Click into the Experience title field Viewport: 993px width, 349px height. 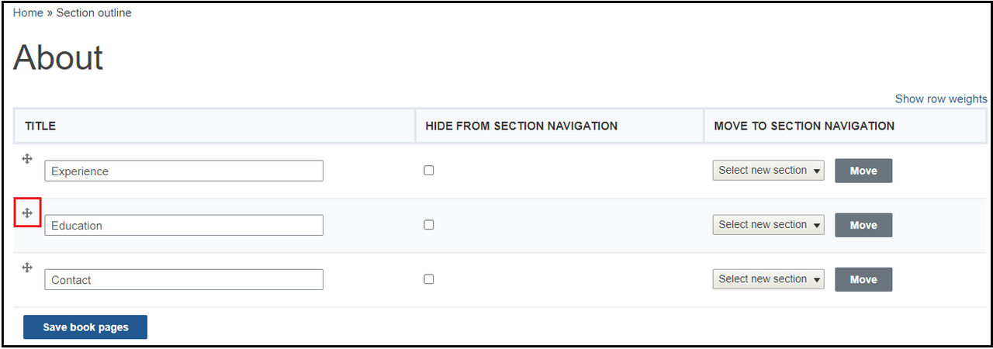(184, 171)
